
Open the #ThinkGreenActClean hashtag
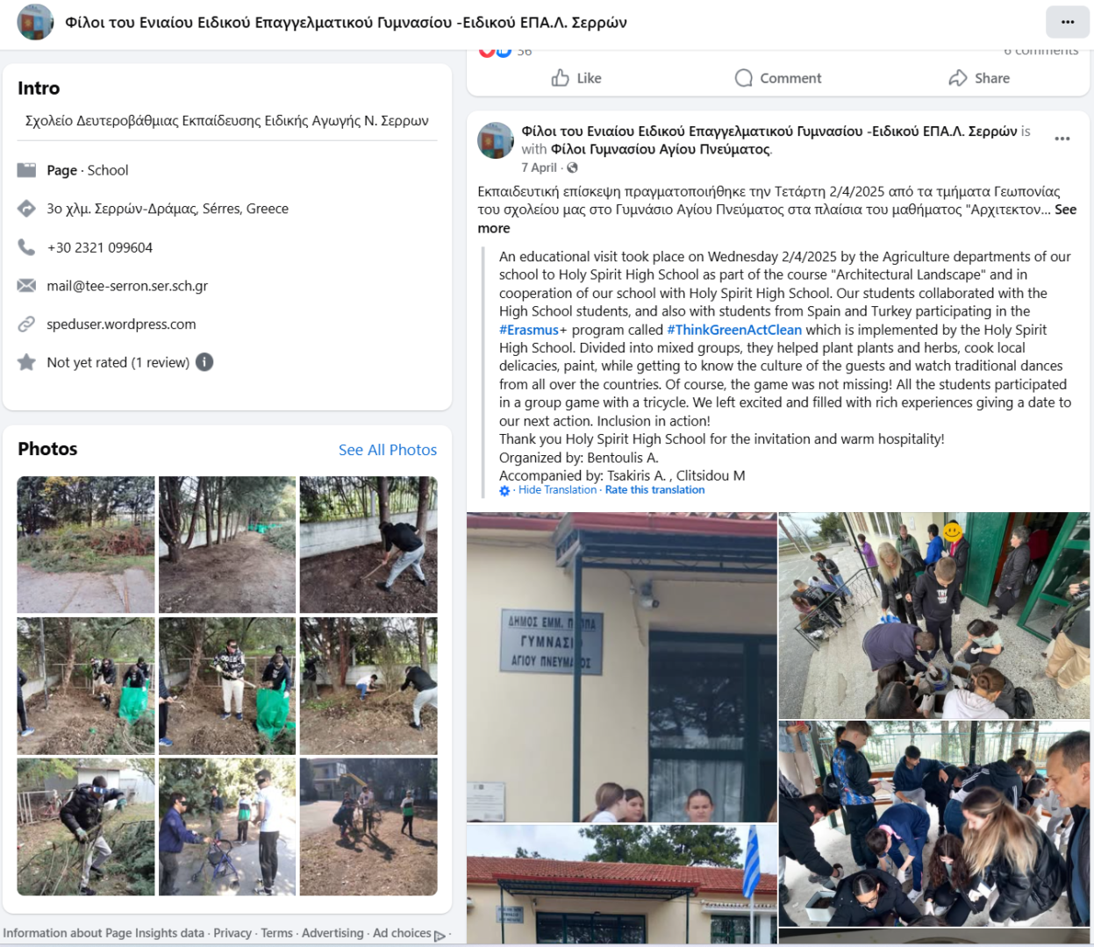click(734, 330)
